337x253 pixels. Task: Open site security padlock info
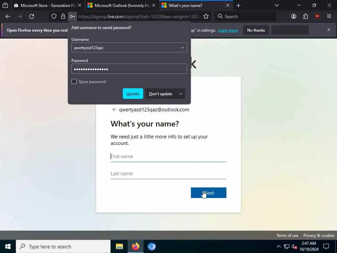[63, 16]
